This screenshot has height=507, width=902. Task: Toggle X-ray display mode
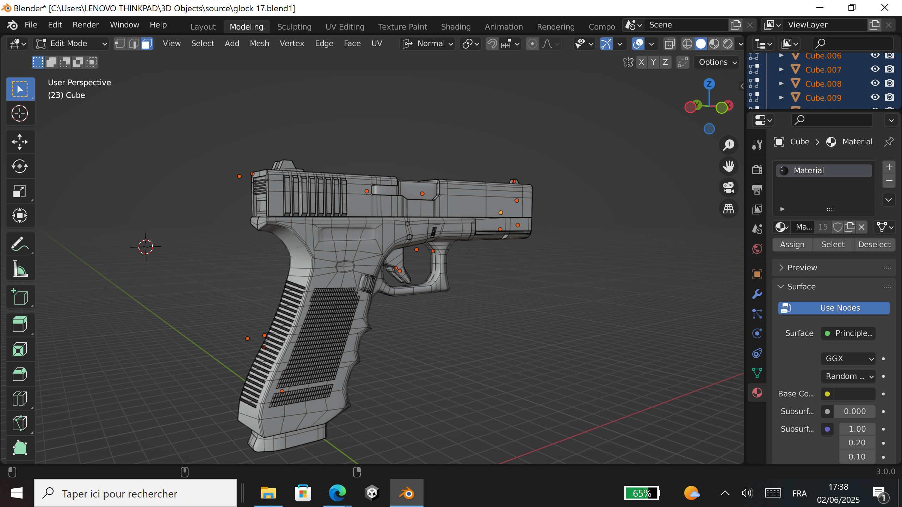pos(669,44)
